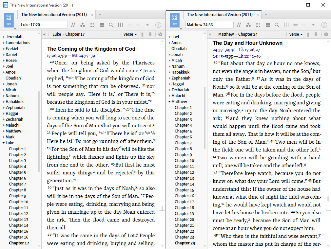
Task: Go back using left arrow in Matthew pane
Action: pos(295,25)
